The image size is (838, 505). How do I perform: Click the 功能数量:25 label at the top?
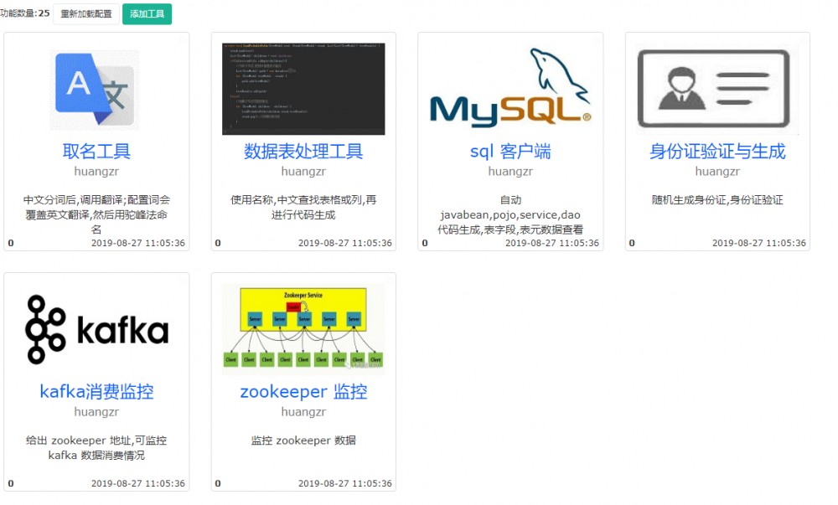point(26,13)
